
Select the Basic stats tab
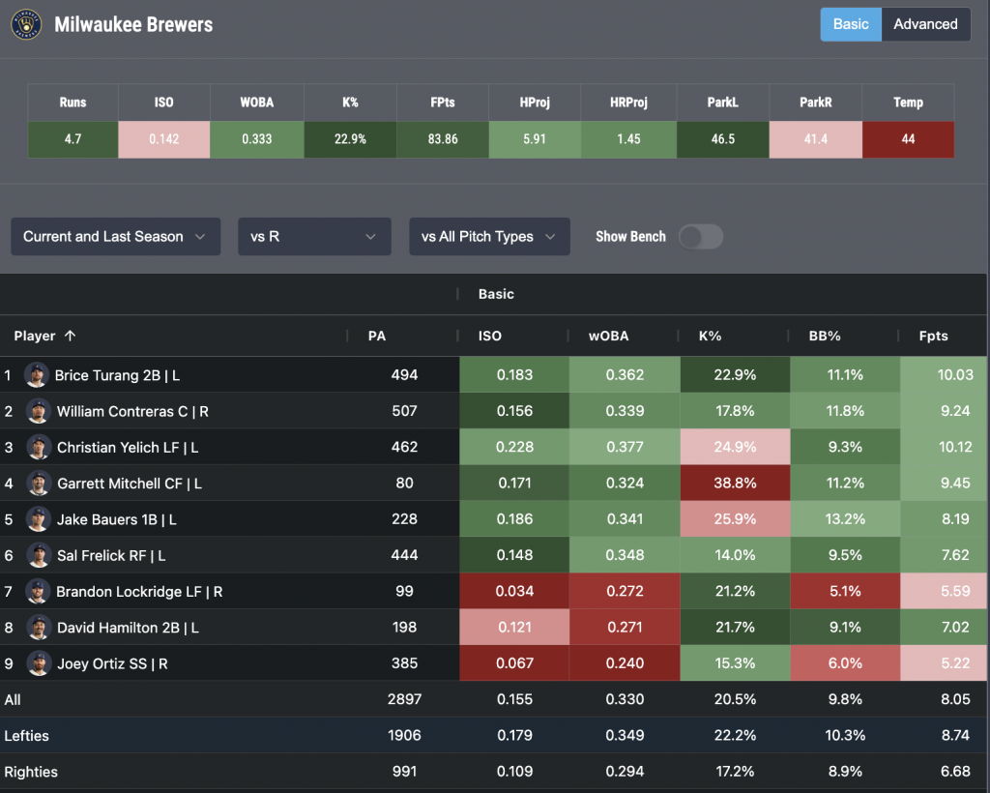click(851, 24)
